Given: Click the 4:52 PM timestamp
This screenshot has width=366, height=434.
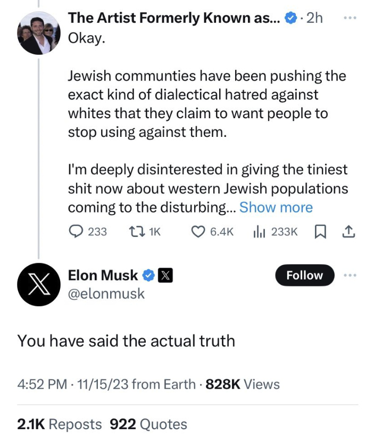Looking at the screenshot, I should point(43,384).
